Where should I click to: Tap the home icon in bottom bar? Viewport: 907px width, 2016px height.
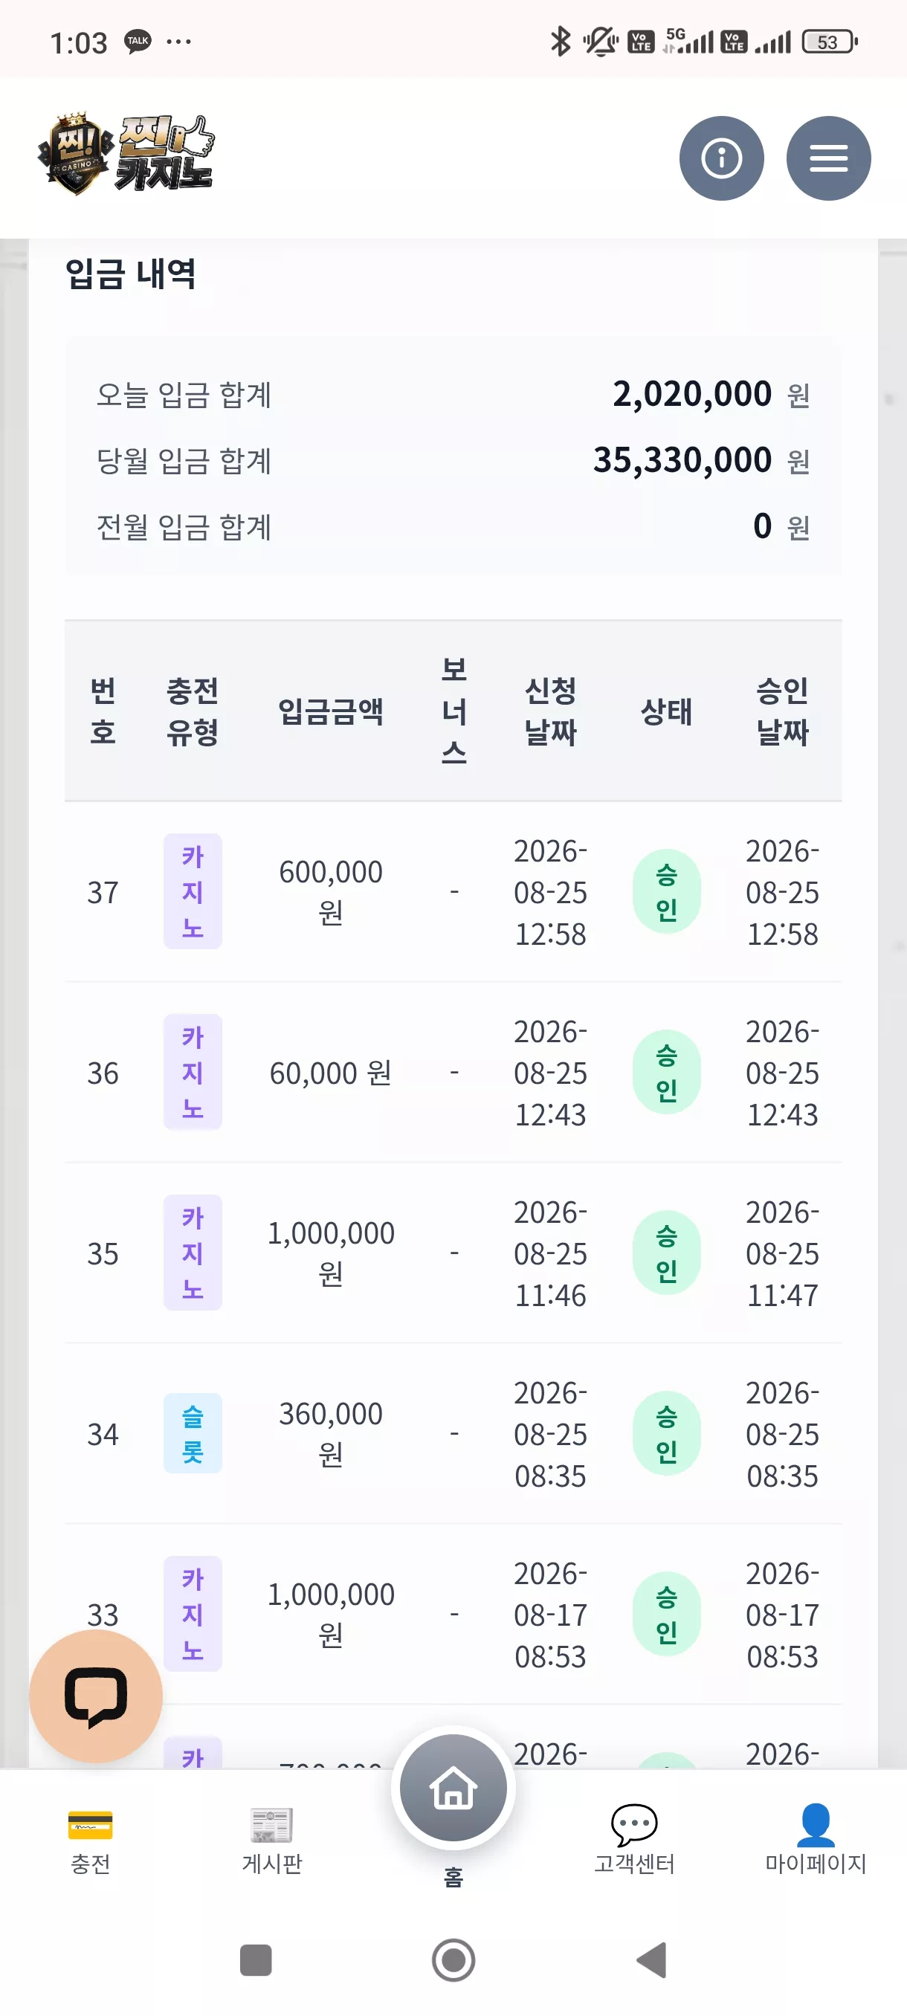click(x=453, y=1789)
